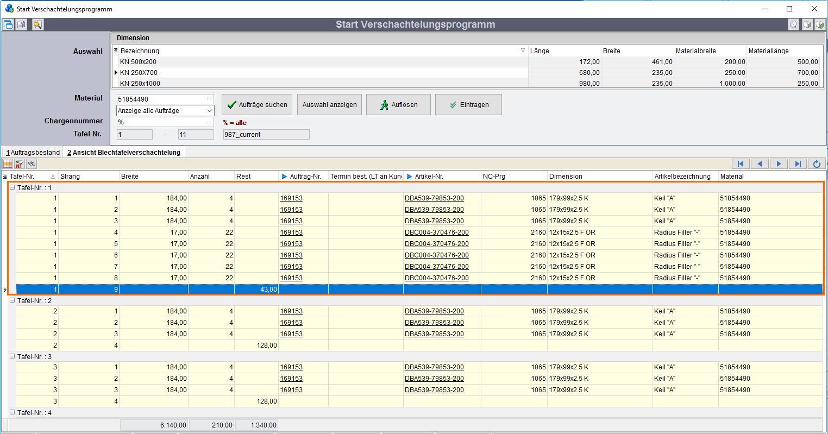Click the Aufträge suchen button
Image resolution: width=828 pixels, height=434 pixels.
(x=257, y=105)
